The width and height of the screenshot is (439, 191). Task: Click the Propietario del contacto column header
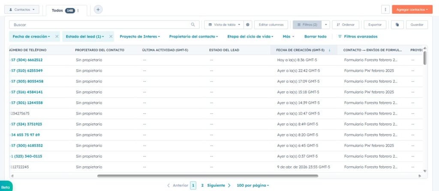click(99, 50)
